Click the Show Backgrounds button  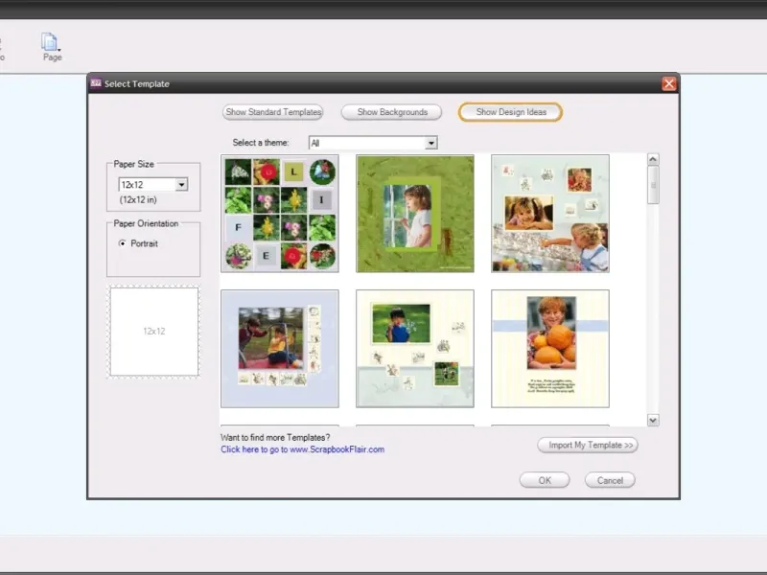pos(392,112)
